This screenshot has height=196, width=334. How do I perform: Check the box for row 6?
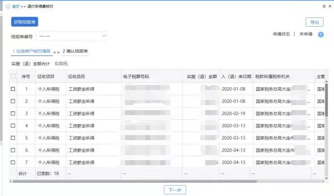(13, 150)
